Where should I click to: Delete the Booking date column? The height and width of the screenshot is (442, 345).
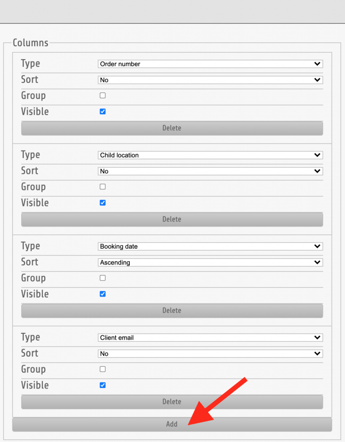[x=172, y=311]
